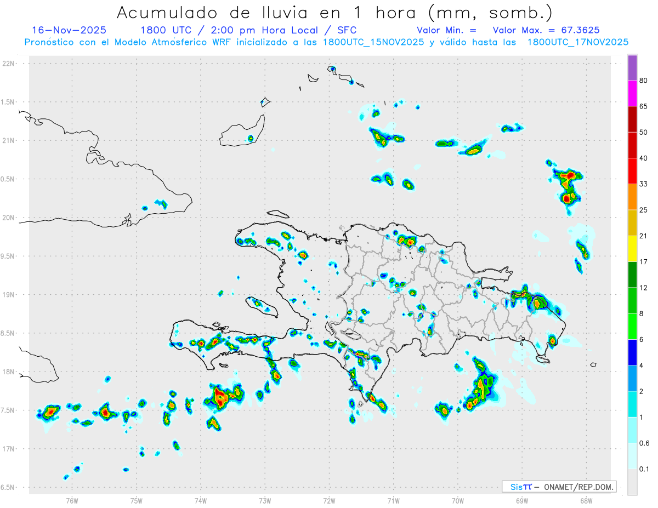Image resolution: width=658 pixels, height=508 pixels.
Task: Click the latitude label "21N"
Action: coord(9,140)
